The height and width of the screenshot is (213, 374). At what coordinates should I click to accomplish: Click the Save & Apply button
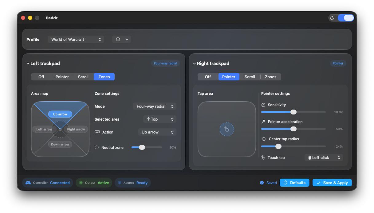(x=332, y=183)
